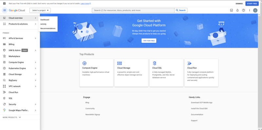Click the START FREE button
The width and height of the screenshot is (262, 130).
coord(252,4)
